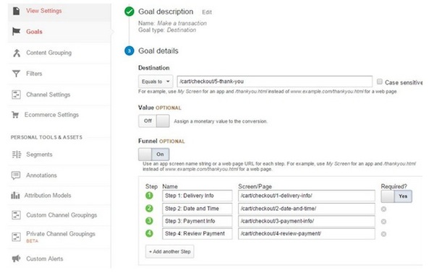434x278 pixels.
Task: Open Segments in the sidebar
Action: (39, 155)
